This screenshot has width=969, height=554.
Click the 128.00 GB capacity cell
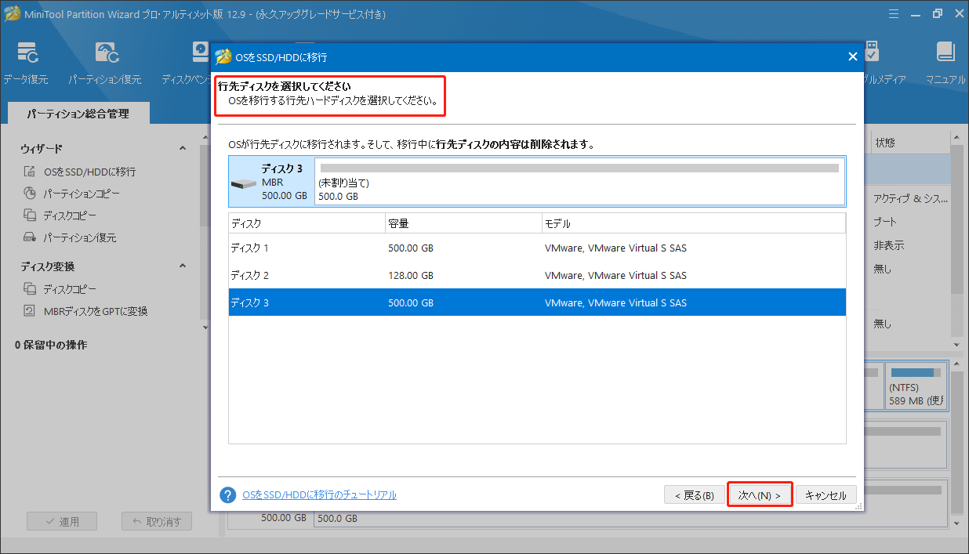tap(411, 275)
